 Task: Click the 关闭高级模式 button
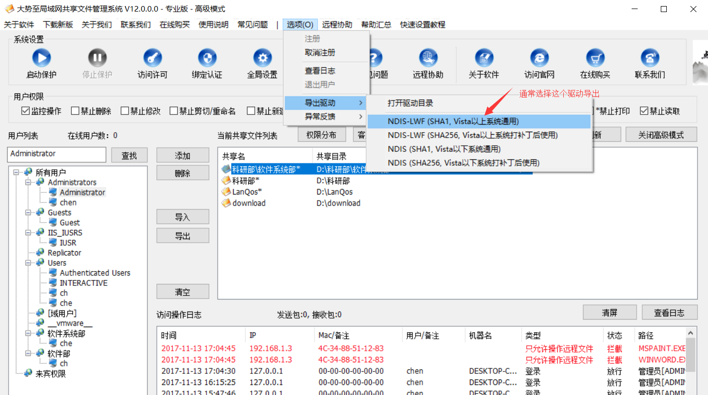[661, 135]
